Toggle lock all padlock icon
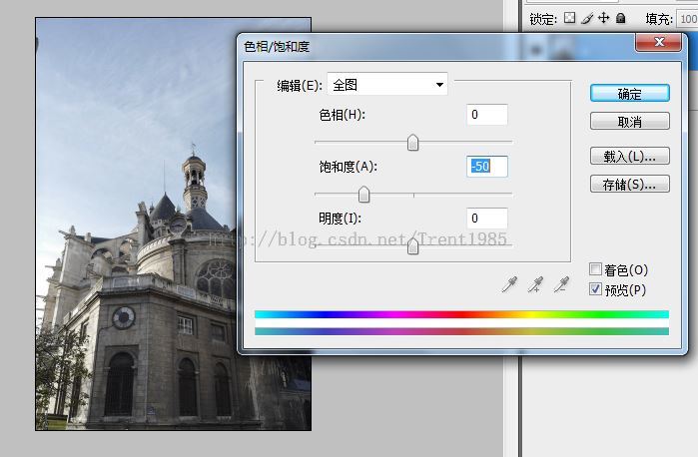Screen dimensions: 698x457 click(x=620, y=17)
